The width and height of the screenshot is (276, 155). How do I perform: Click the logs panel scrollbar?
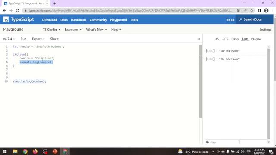(269, 93)
